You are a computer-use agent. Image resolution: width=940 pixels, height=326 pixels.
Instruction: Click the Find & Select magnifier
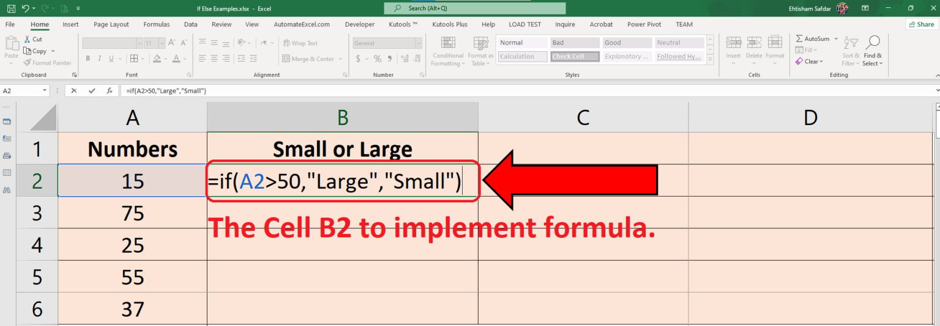tap(873, 42)
